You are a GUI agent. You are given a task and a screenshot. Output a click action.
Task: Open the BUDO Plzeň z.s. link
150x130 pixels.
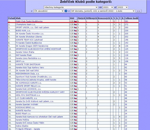(x=23, y=114)
